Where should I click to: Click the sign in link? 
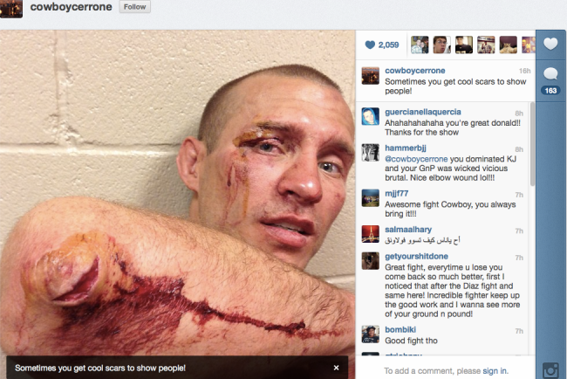495,371
